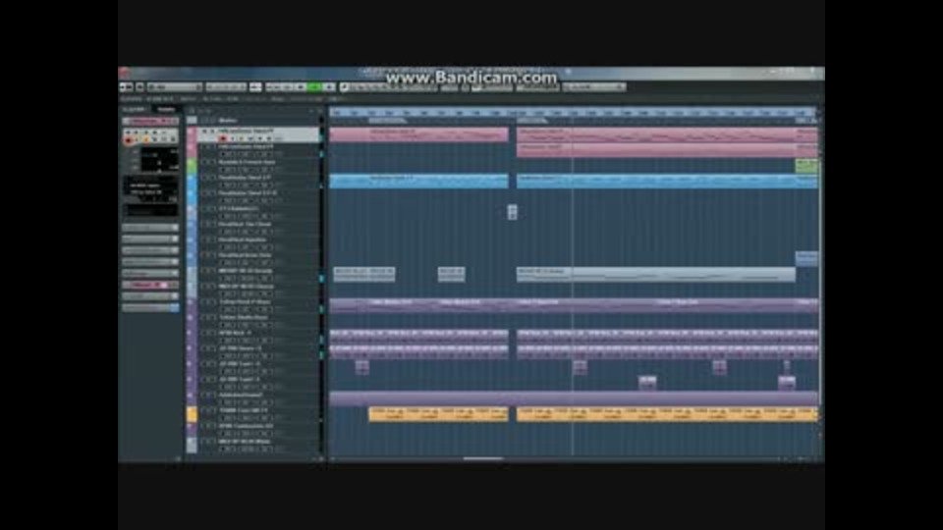Expand the bottom inspector section with blue icon
943x530 pixels.
pos(150,307)
